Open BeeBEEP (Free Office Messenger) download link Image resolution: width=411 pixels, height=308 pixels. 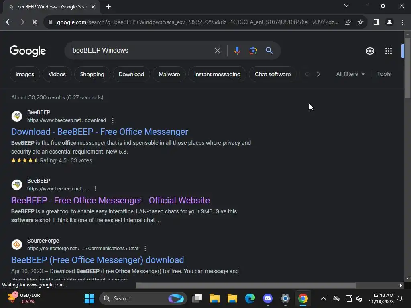pyautogui.click(x=98, y=260)
